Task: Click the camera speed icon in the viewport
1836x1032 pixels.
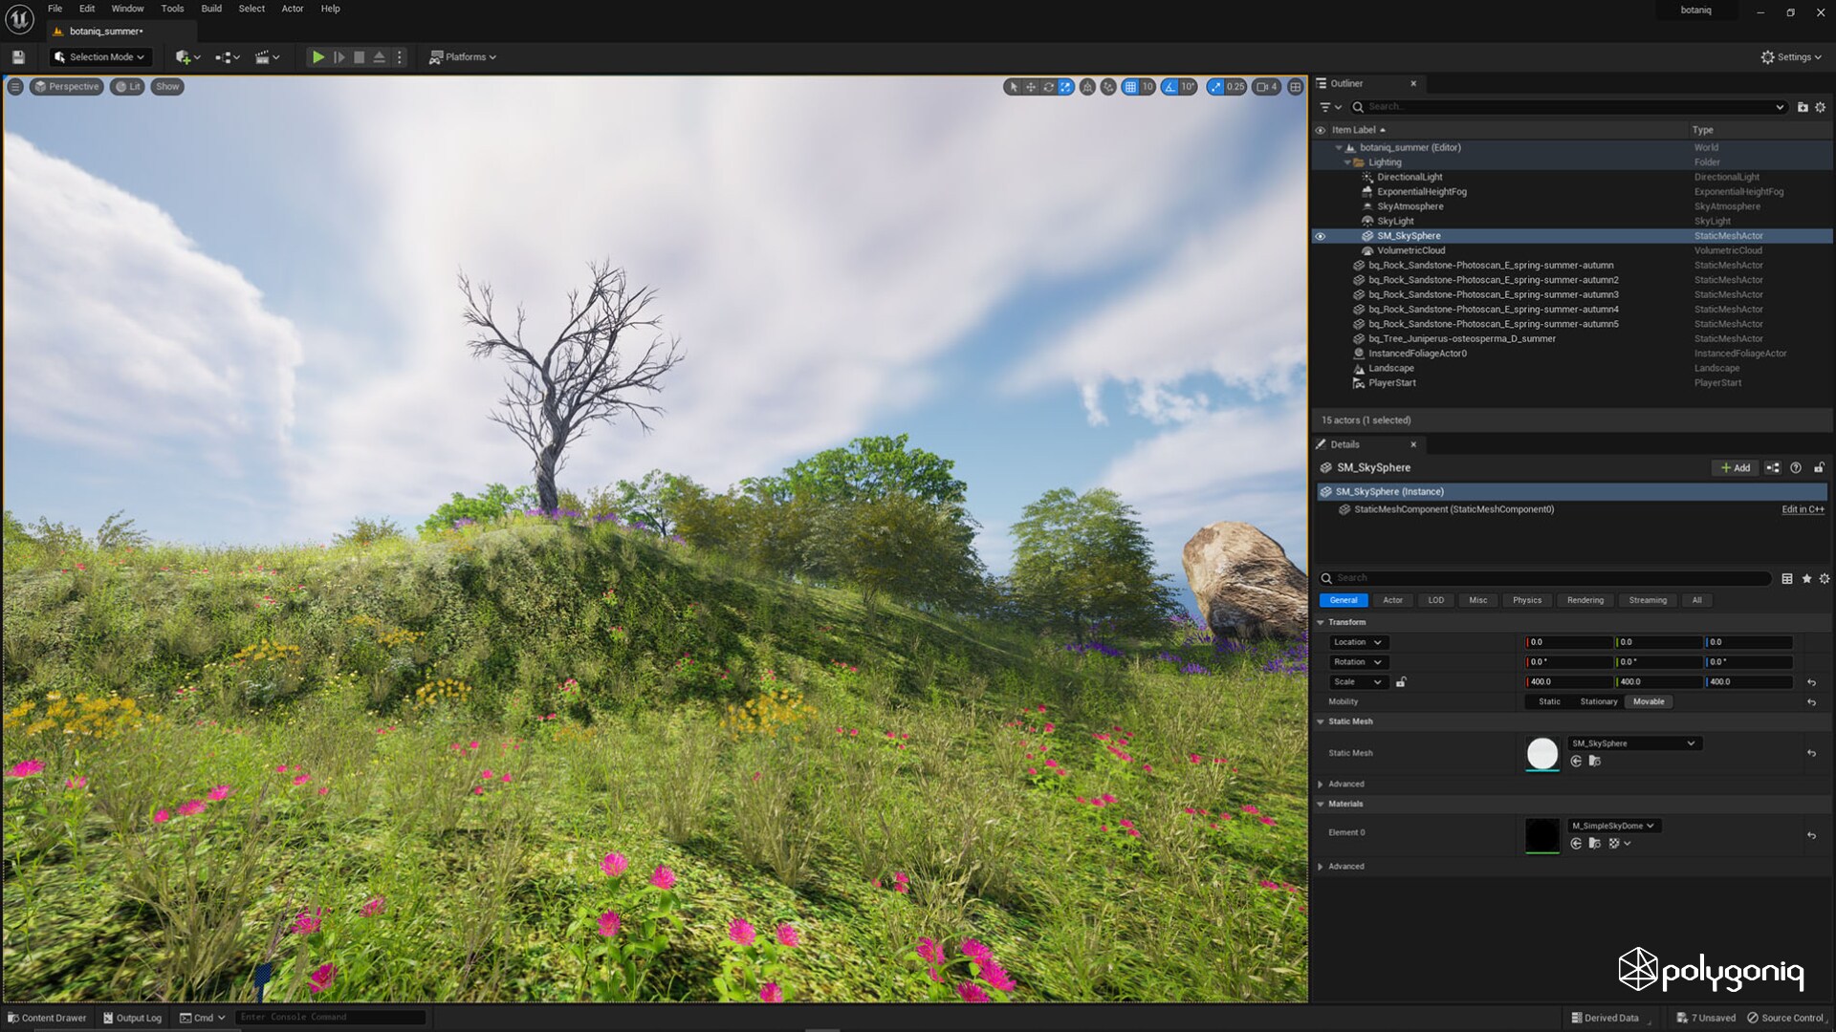Action: (1262, 87)
